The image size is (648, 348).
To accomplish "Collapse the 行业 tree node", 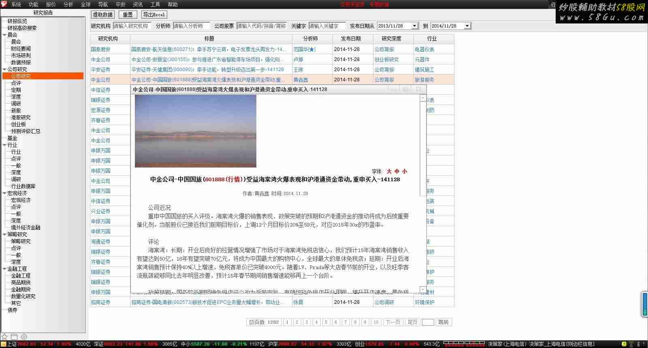I will [4, 145].
